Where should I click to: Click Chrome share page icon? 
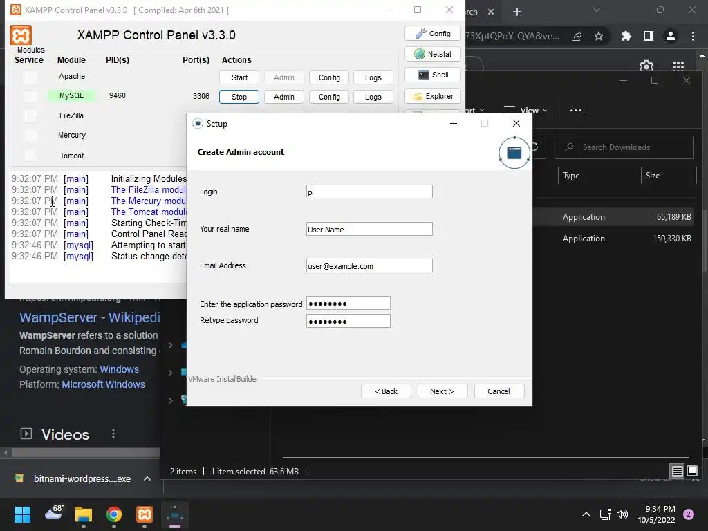(577, 37)
